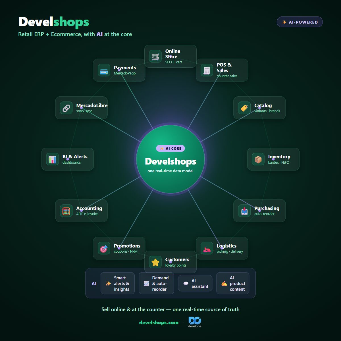The height and width of the screenshot is (341, 341).
Task: Click the 'loyalty points' subtitle
Action: point(176,265)
